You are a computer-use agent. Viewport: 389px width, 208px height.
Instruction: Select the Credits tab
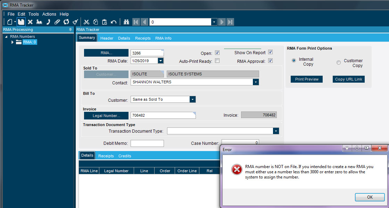pos(125,156)
